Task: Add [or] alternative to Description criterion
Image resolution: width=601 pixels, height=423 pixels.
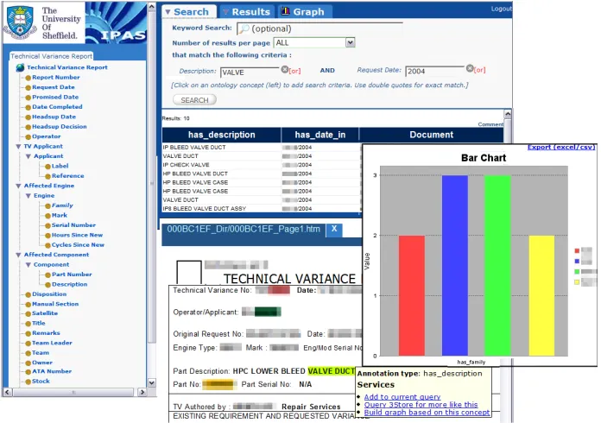Action: pos(294,72)
